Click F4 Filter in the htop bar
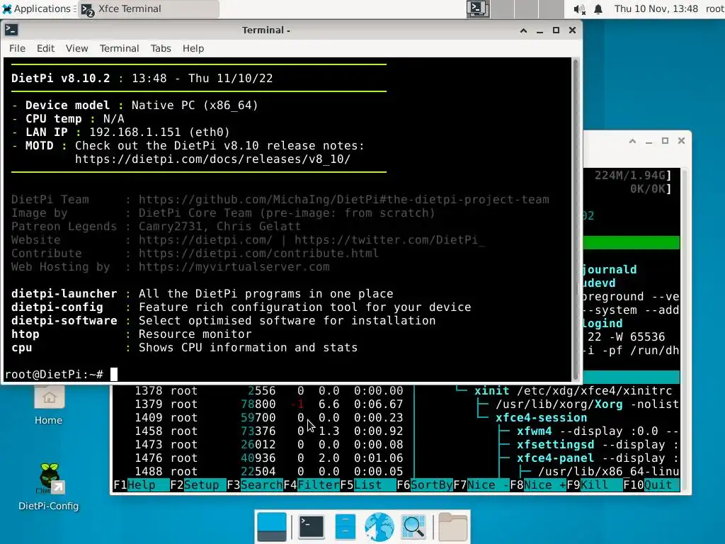Viewport: 725px width, 544px height. coord(312,484)
